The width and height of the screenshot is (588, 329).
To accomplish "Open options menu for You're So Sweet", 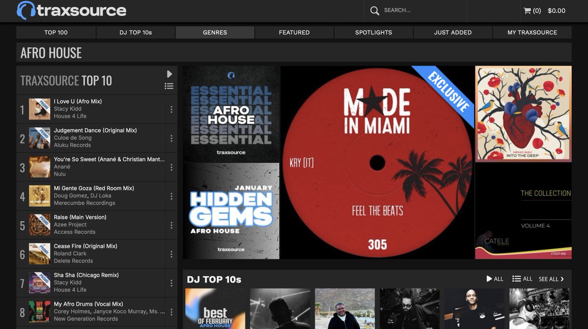I will click(x=171, y=167).
